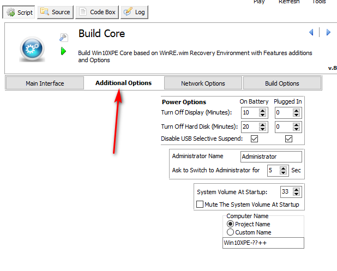Increase Turn Off Hard Disk Plugged In value
Viewport: 337px width, 271px height.
click(x=296, y=125)
